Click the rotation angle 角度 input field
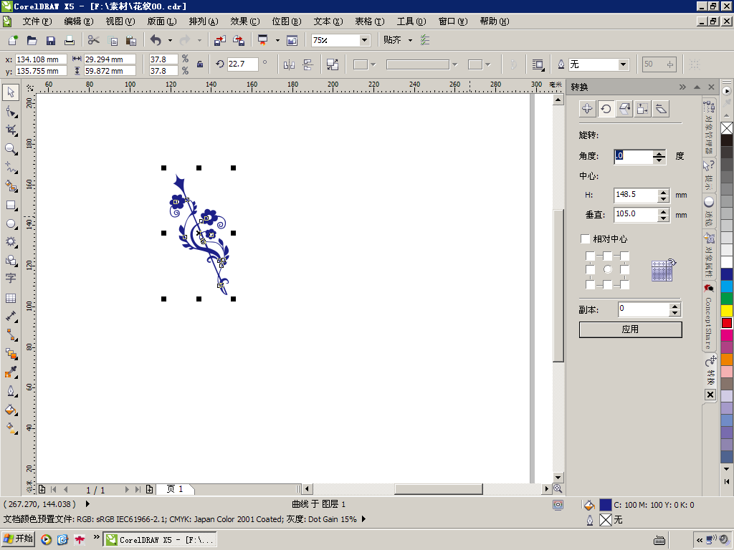The height and width of the screenshot is (550, 734). [633, 156]
